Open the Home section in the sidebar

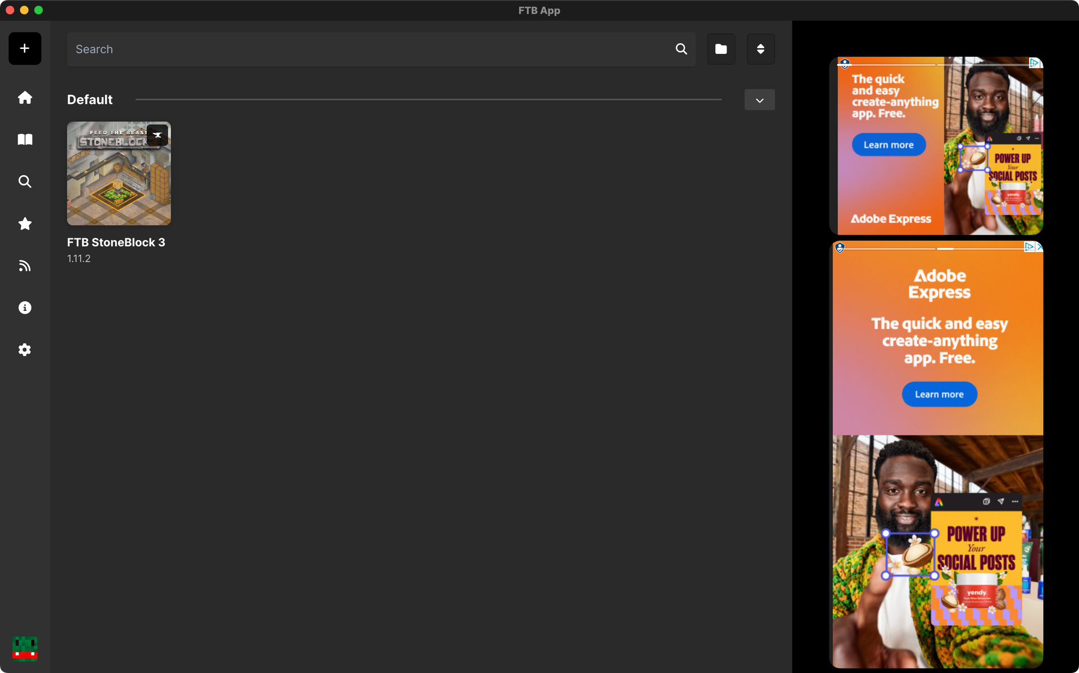(25, 97)
